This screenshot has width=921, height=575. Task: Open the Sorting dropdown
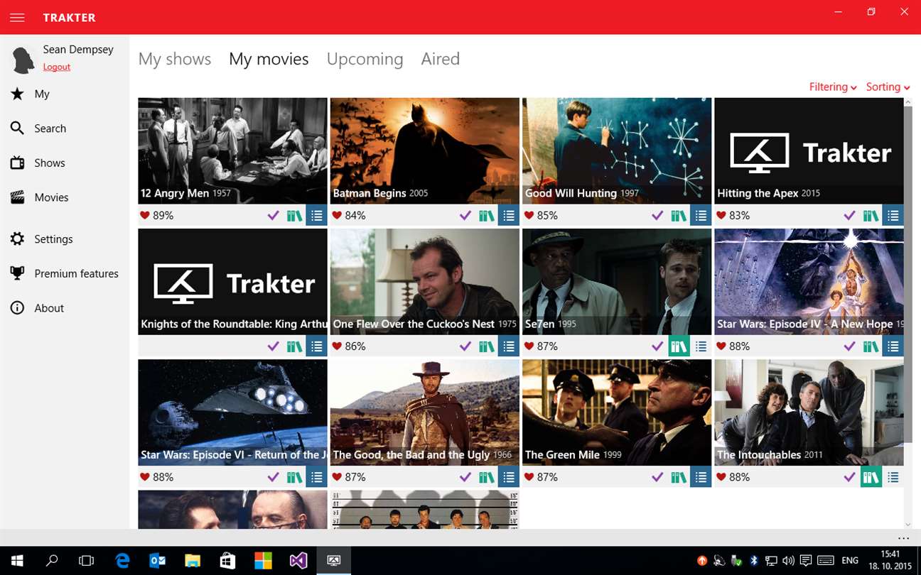pyautogui.click(x=888, y=87)
